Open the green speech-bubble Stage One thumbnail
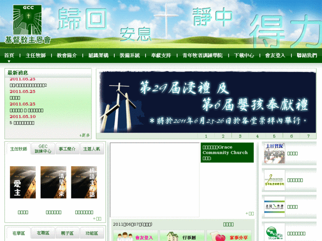Image resolution: width=322 pixels, height=241 pixels. pos(274,233)
